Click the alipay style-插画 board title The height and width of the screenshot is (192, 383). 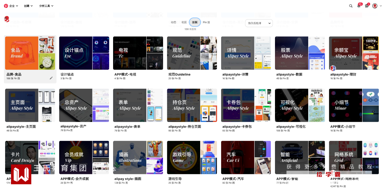point(128,179)
